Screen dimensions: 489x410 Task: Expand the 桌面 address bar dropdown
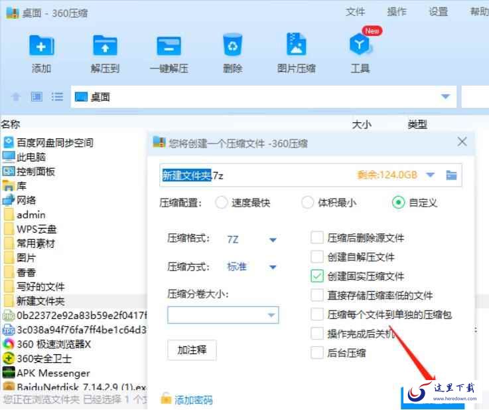point(445,96)
